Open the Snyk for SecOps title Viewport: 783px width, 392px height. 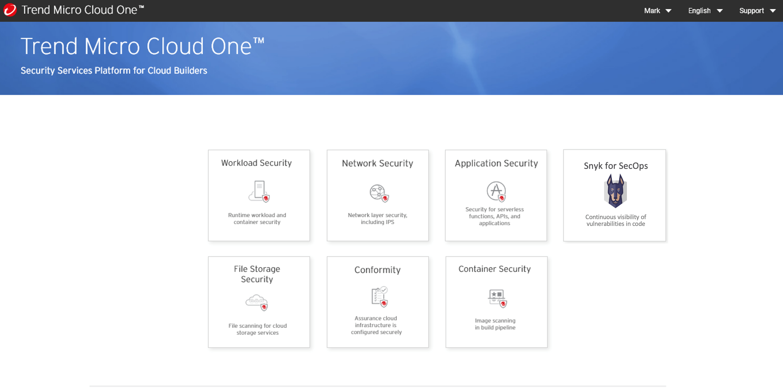coord(615,166)
